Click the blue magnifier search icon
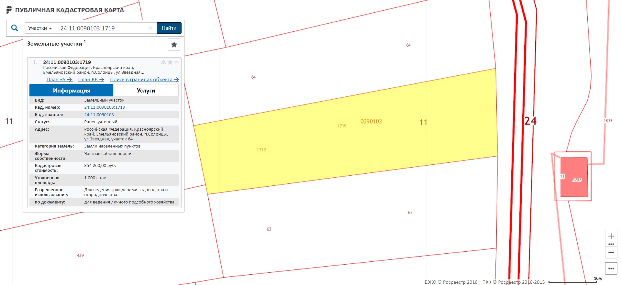 click(x=15, y=28)
